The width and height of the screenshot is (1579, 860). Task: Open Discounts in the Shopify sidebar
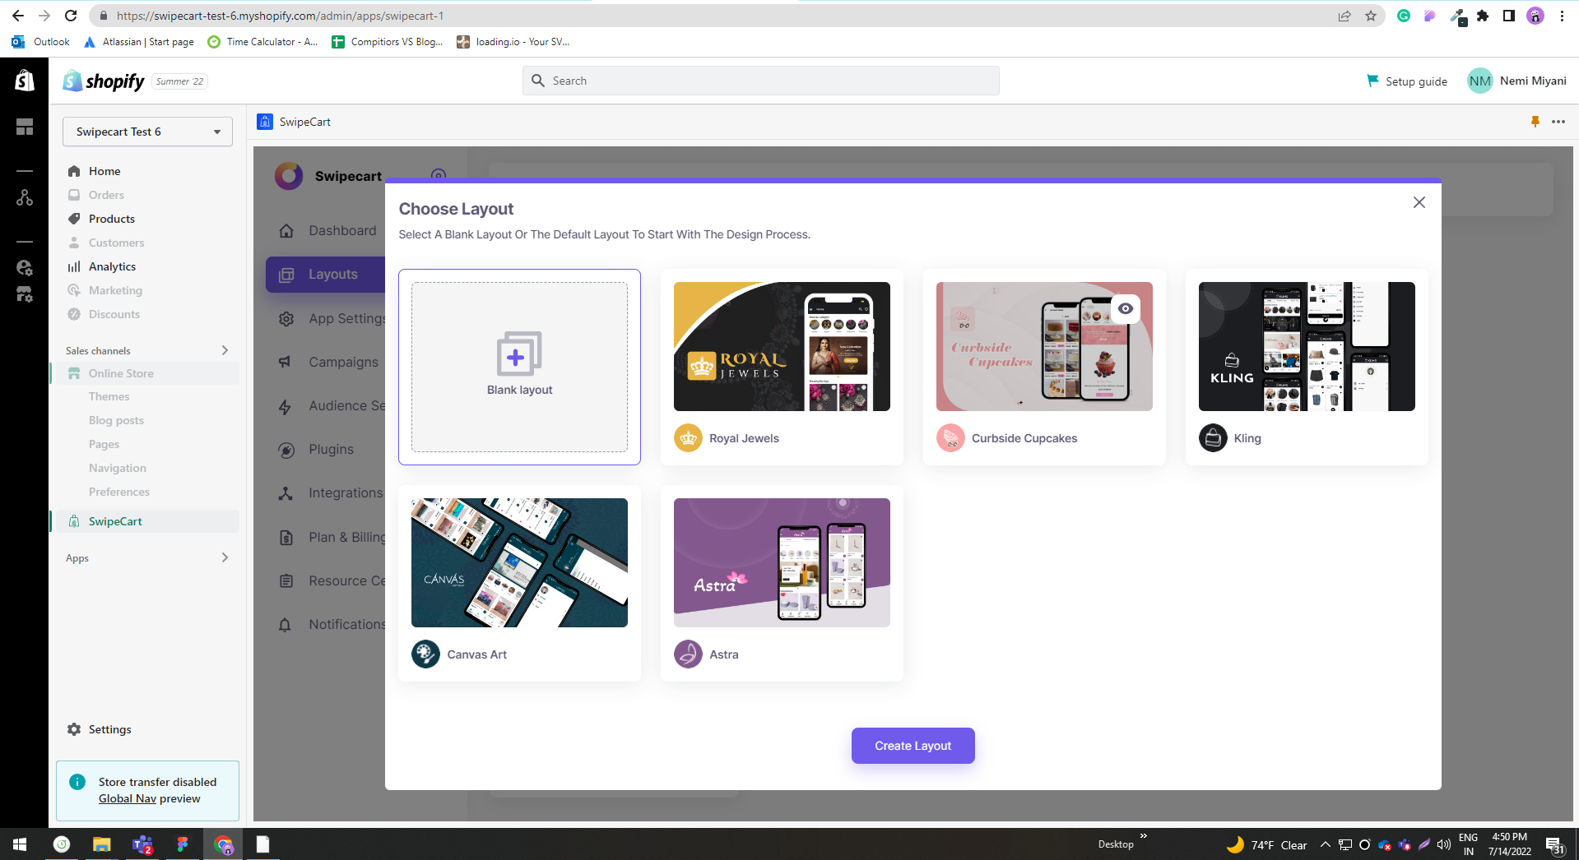(x=114, y=314)
